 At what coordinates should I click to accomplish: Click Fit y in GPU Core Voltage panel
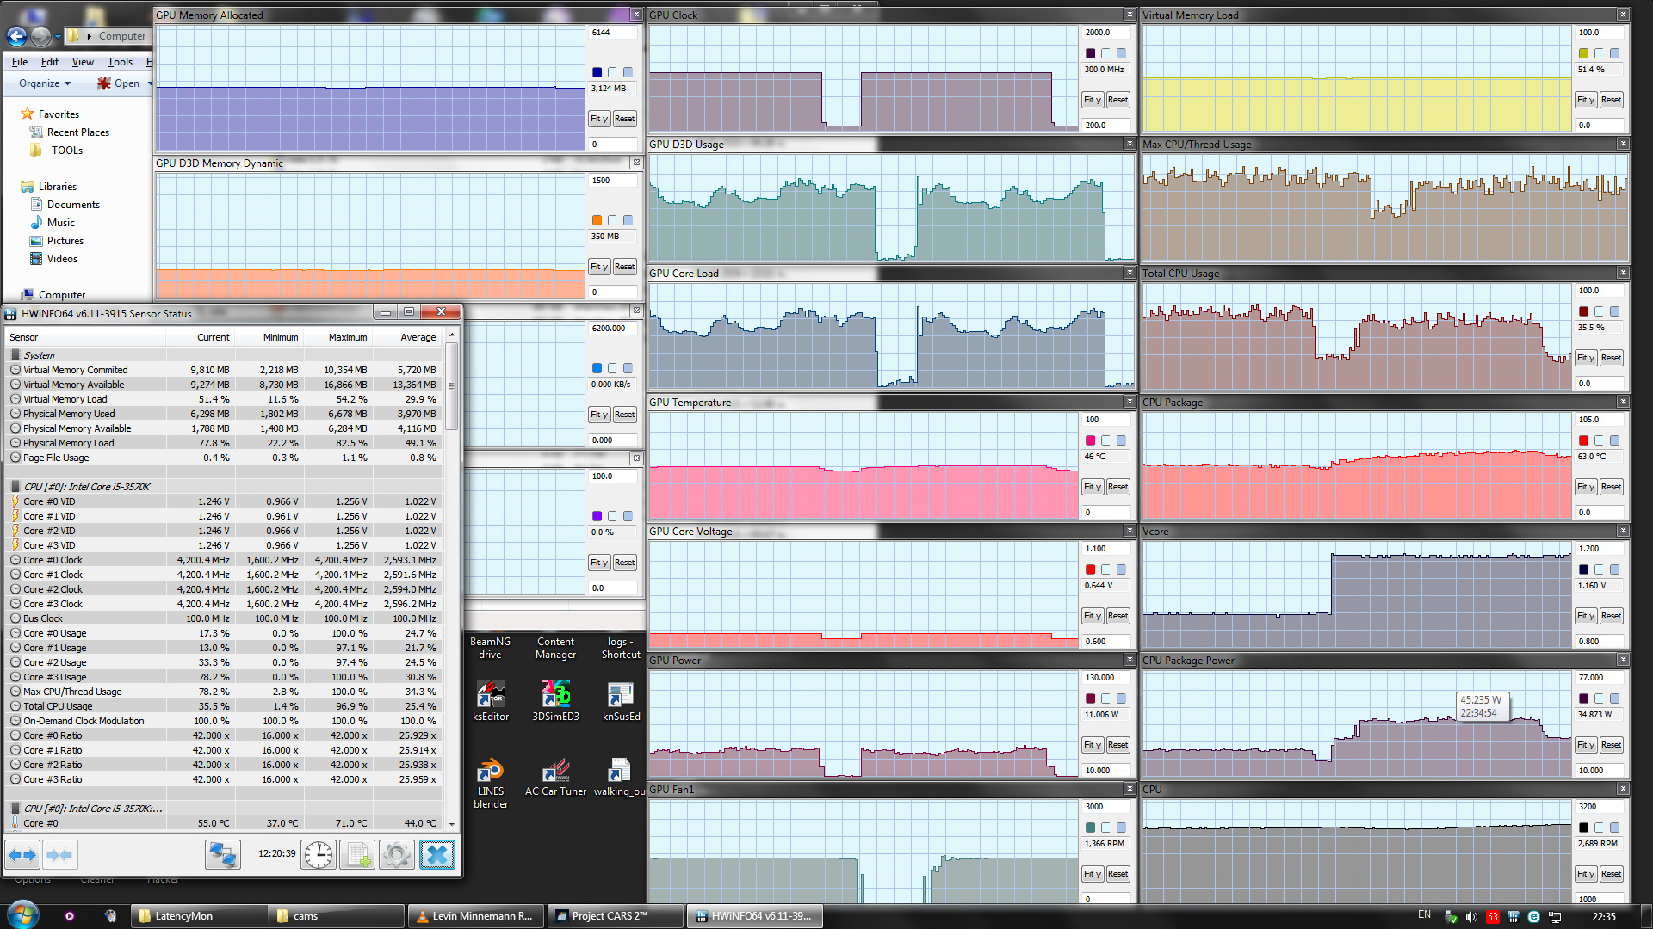pos(1093,616)
